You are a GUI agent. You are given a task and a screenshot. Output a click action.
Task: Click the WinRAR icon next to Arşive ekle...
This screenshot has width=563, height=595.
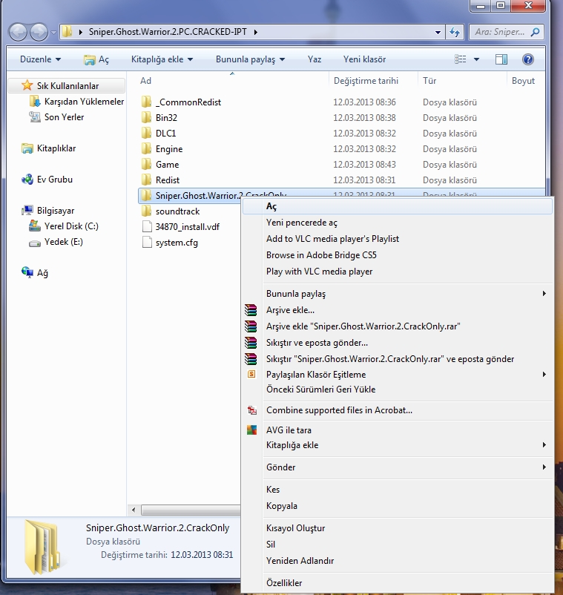point(251,310)
